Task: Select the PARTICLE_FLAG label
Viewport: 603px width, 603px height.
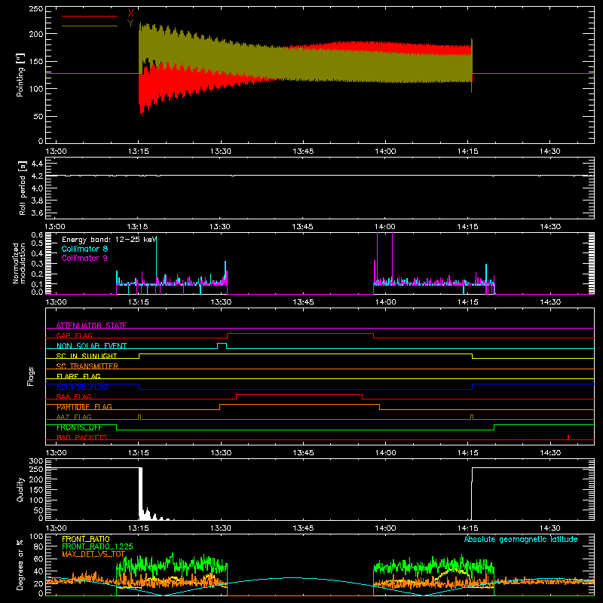Action: 84,407
